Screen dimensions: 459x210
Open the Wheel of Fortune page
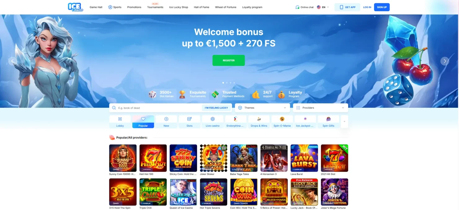[226, 7]
